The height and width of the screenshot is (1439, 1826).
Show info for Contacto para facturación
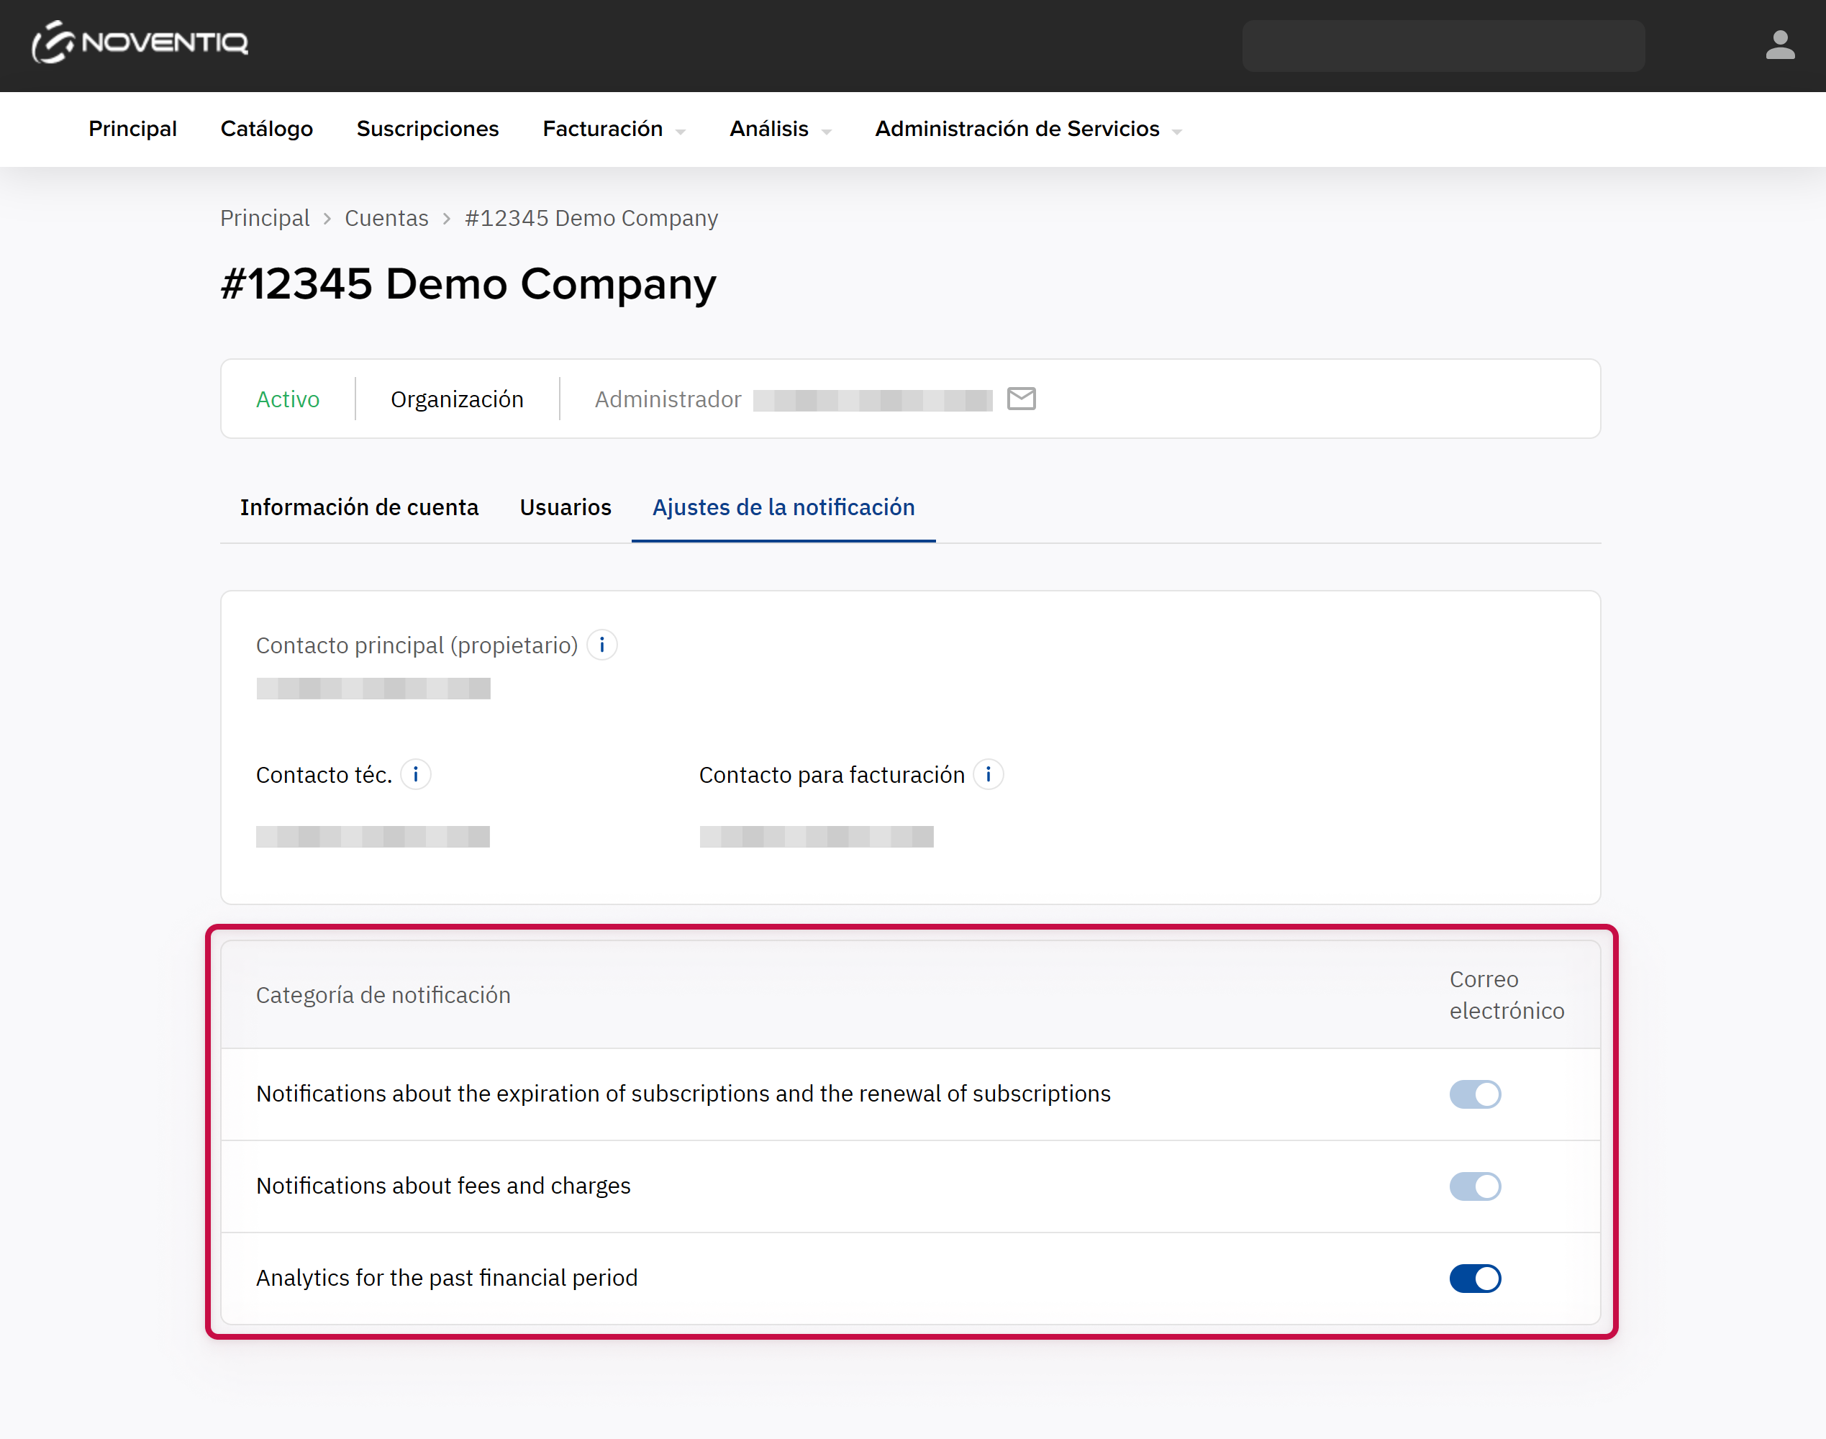[x=988, y=774]
